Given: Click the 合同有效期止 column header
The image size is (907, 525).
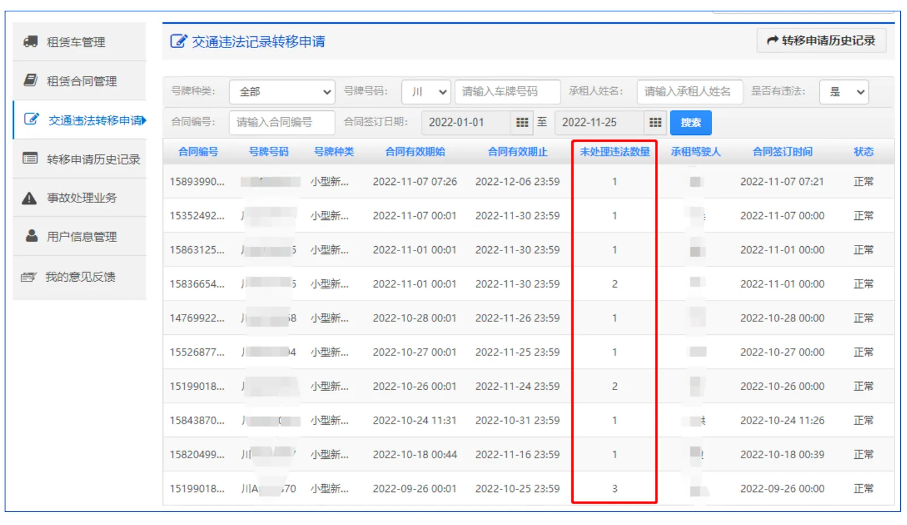Looking at the screenshot, I should (518, 152).
